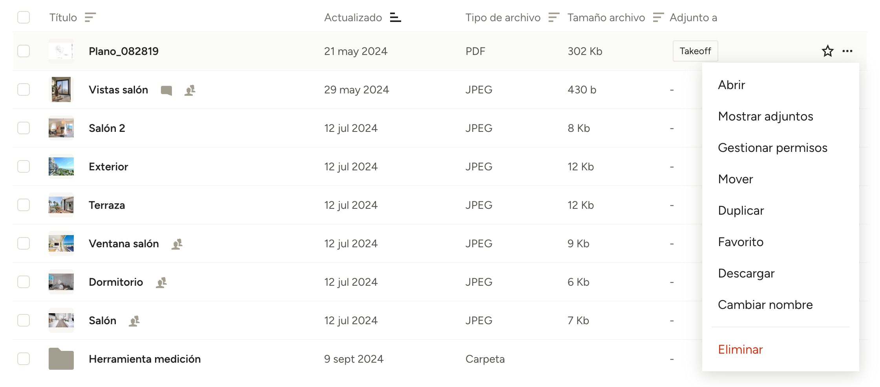880x387 pixels.
Task: Toggle the select-all checkbox in header
Action: [x=24, y=17]
